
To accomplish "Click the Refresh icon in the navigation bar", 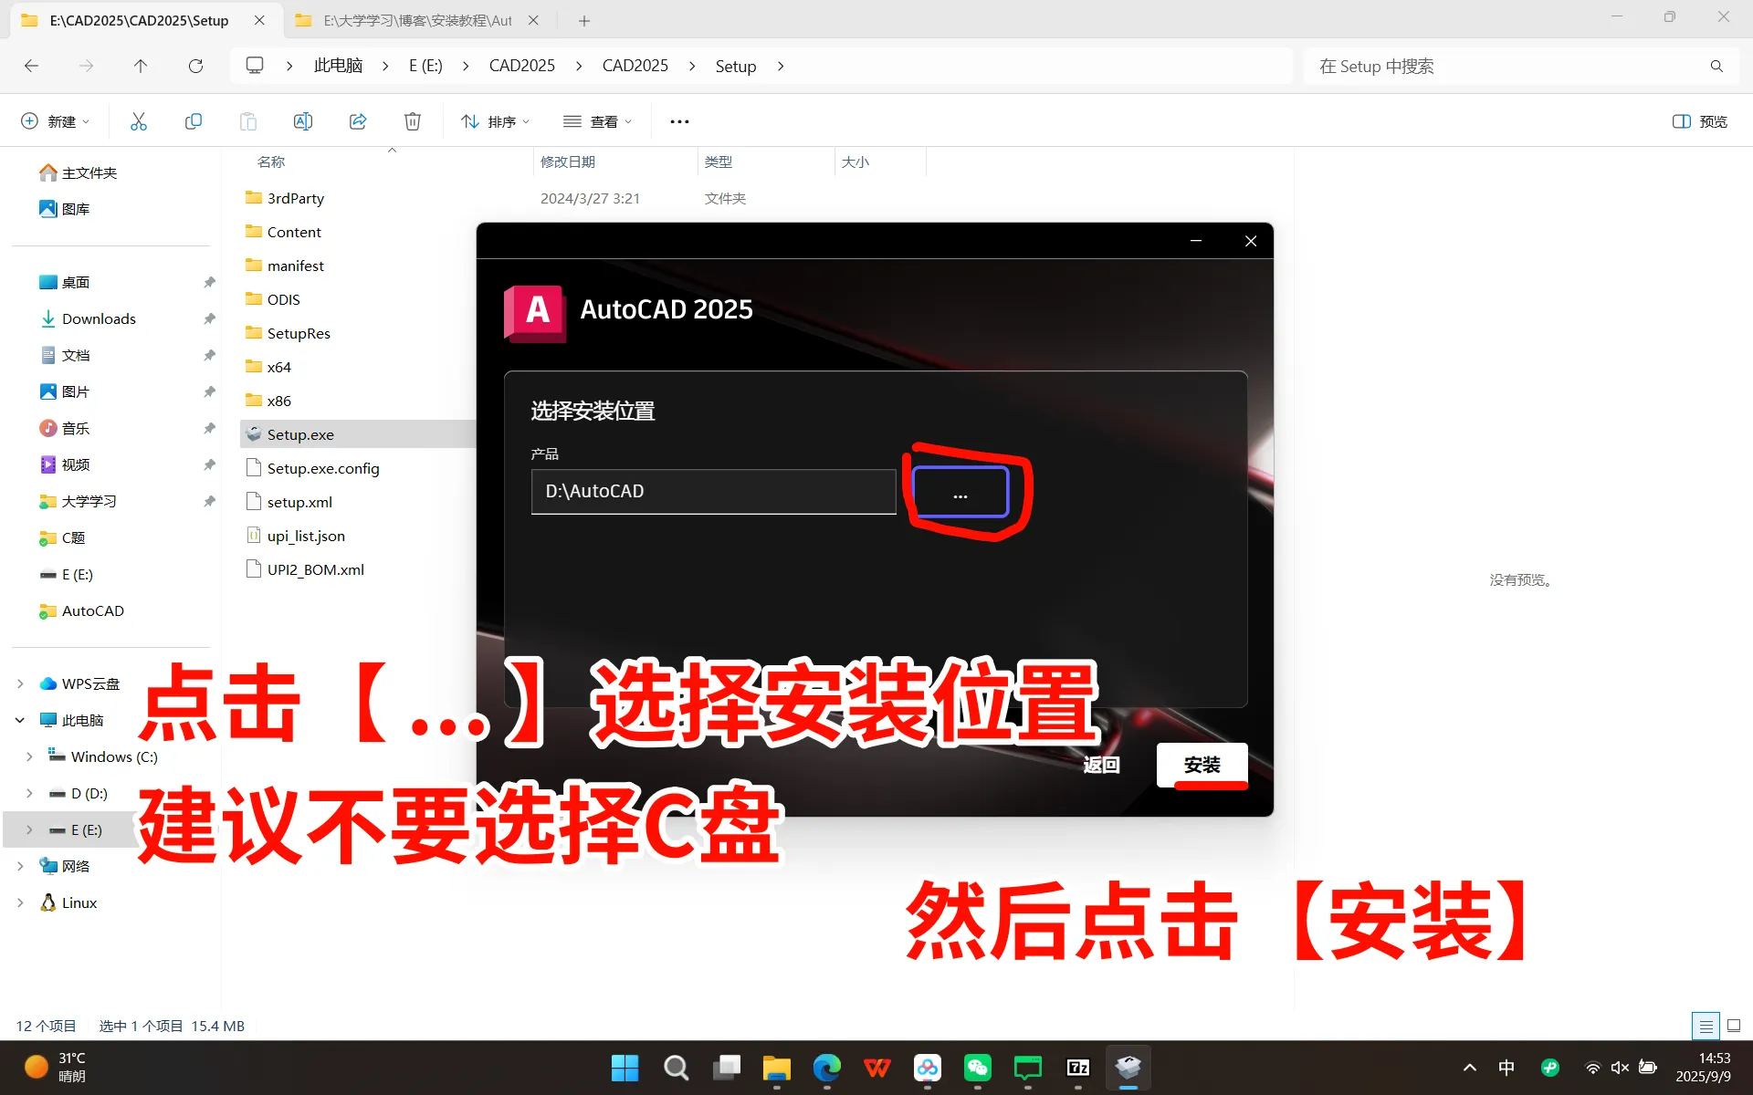I will coord(195,66).
